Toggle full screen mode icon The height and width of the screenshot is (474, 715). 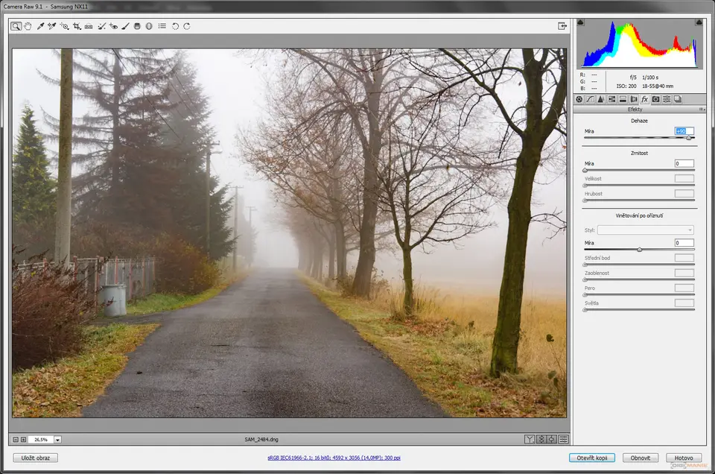pos(562,26)
